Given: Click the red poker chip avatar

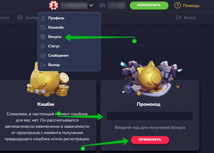Looking at the screenshot, I should (x=53, y=5).
